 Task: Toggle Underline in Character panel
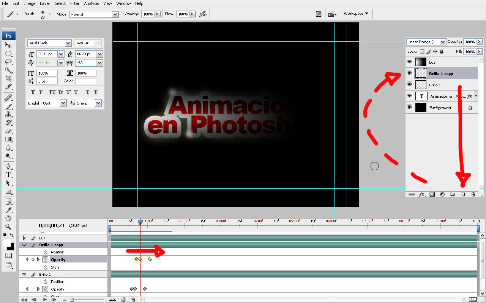[x=88, y=92]
